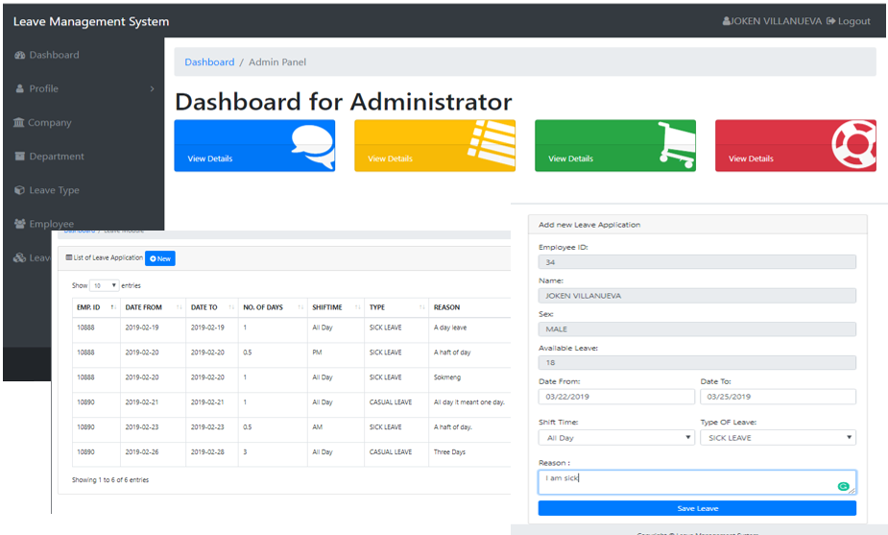This screenshot has height=535, width=888.
Task: Click the Date From field 03/22/2019
Action: [616, 397]
